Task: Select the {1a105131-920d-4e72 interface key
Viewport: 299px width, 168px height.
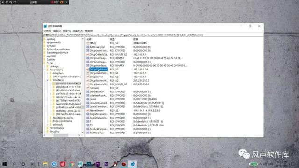Action: (x=69, y=84)
